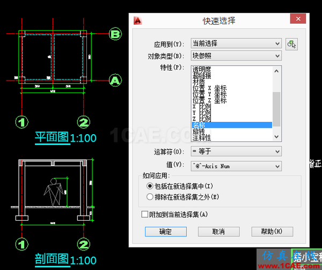
Task: Click axis bubble 1 below plan view
Action: (22, 122)
